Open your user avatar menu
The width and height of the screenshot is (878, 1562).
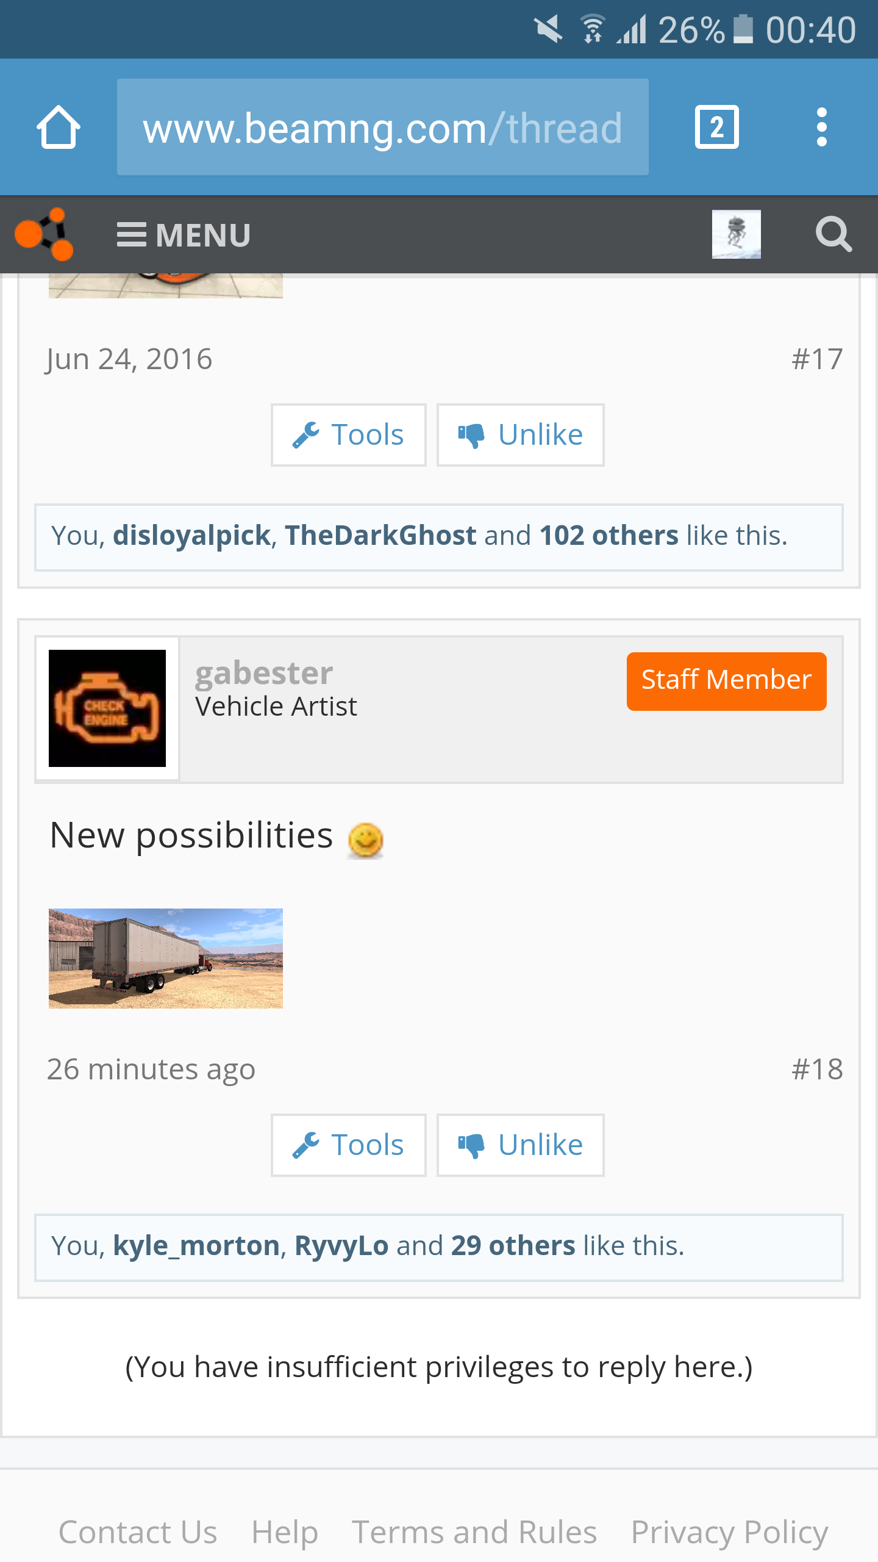pyautogui.click(x=736, y=234)
